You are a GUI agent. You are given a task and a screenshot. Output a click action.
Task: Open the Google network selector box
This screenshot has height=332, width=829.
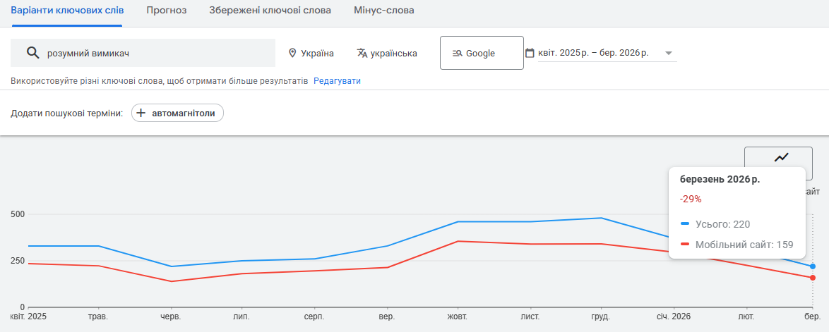482,53
